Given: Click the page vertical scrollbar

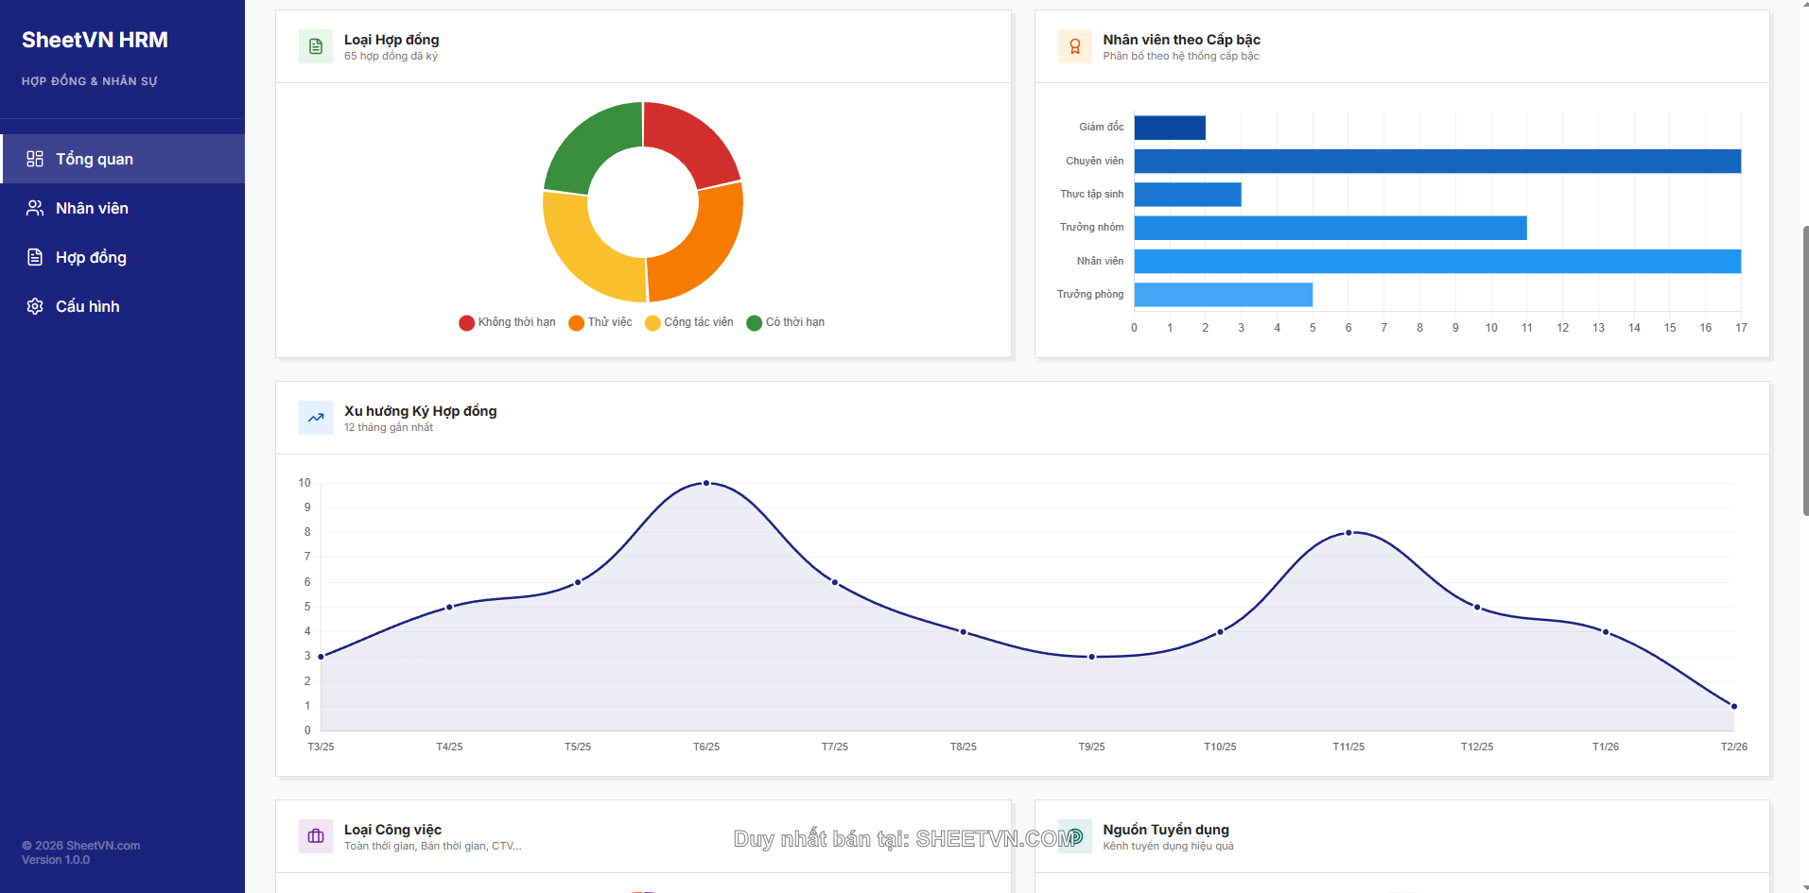Looking at the screenshot, I should click(x=1804, y=370).
